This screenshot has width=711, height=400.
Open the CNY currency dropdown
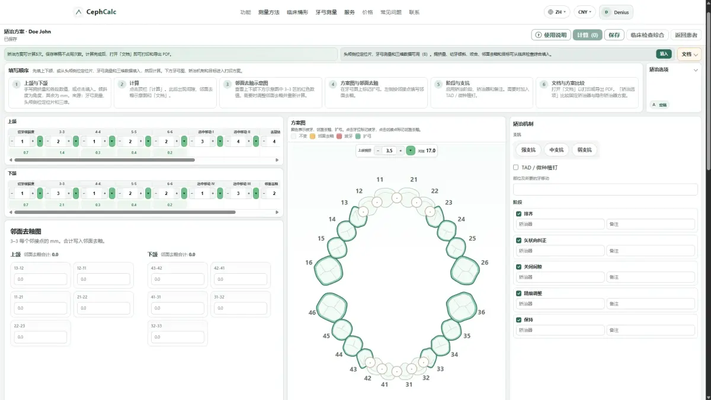point(585,12)
